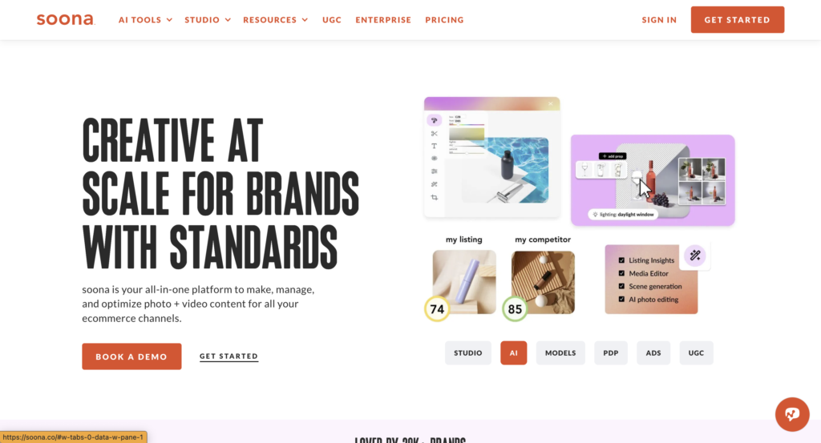The image size is (821, 443).
Task: Select the text tool in editor mockup
Action: 434,147
